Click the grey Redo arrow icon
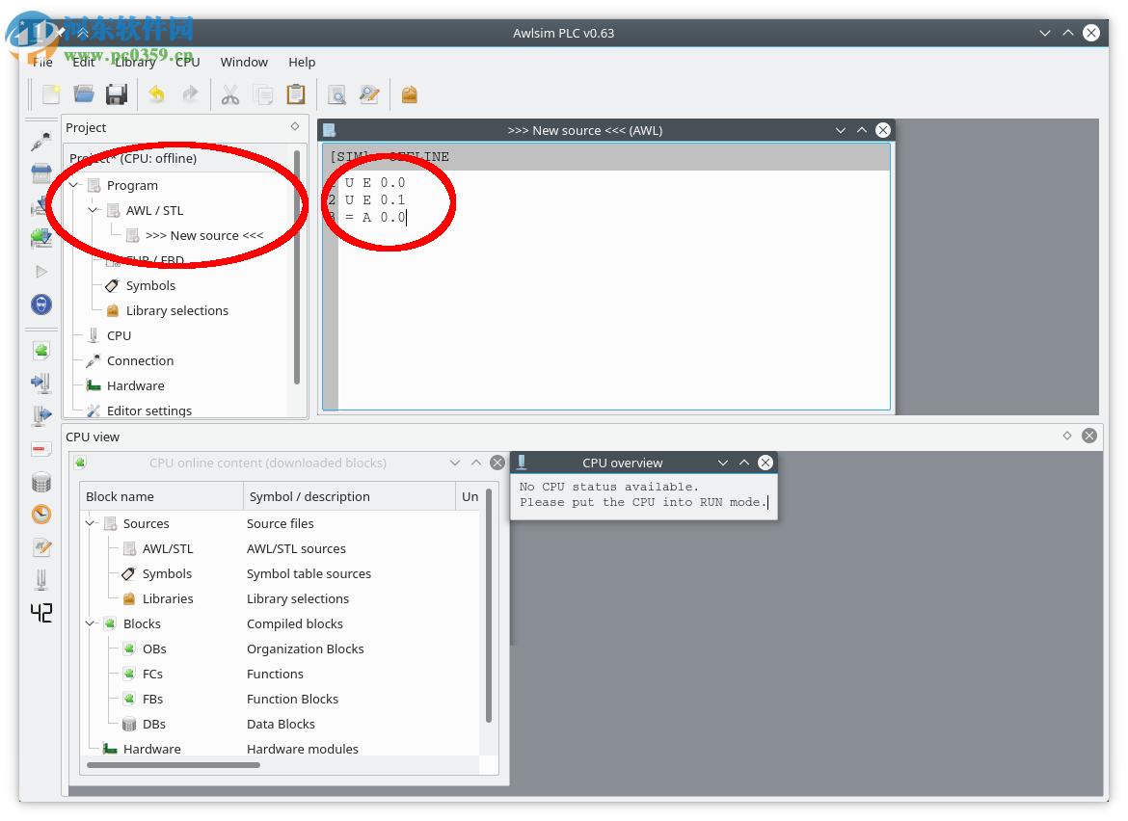Viewport: 1128px width, 821px height. pyautogui.click(x=190, y=94)
